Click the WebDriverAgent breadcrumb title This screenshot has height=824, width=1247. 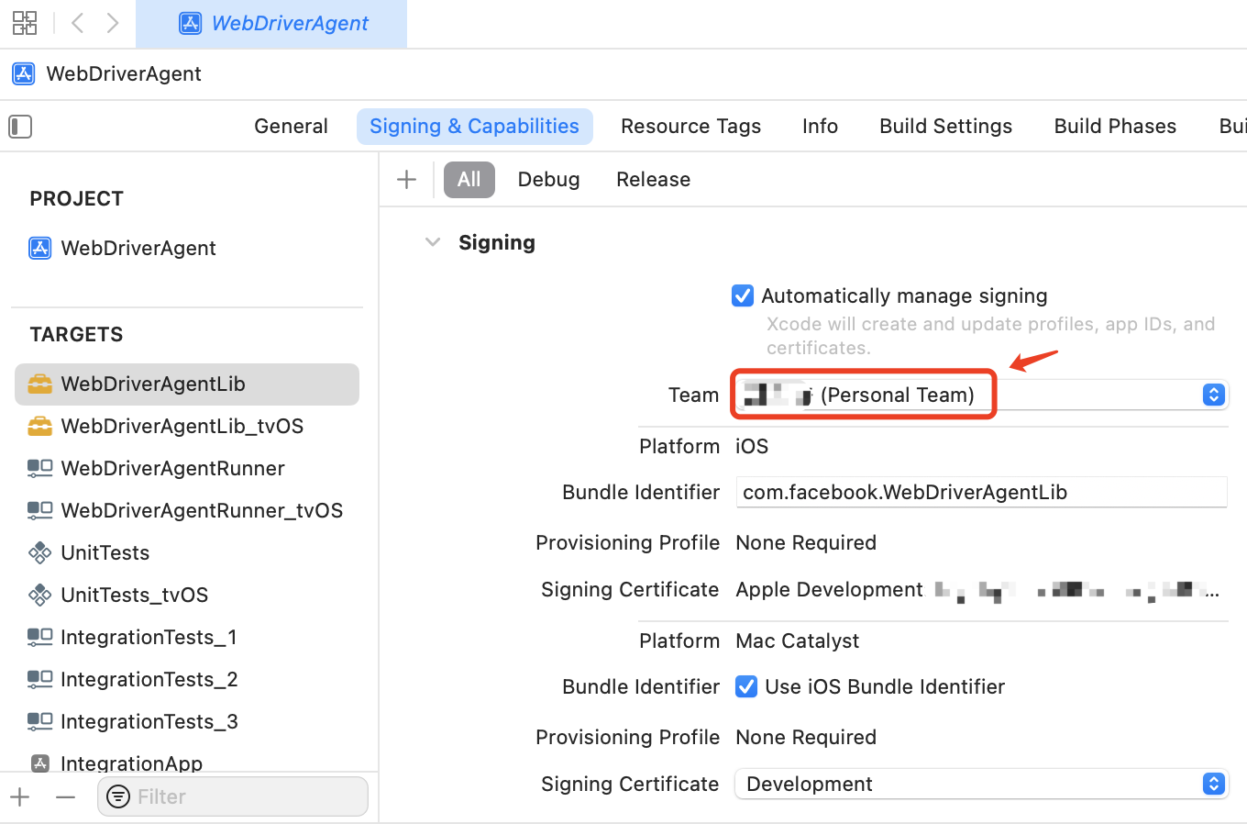(x=124, y=73)
